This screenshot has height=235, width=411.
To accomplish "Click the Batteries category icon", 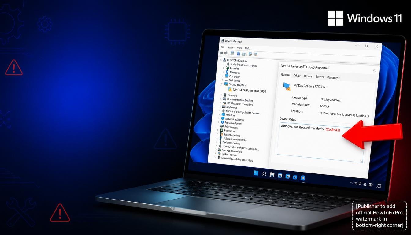I will pos(227,68).
